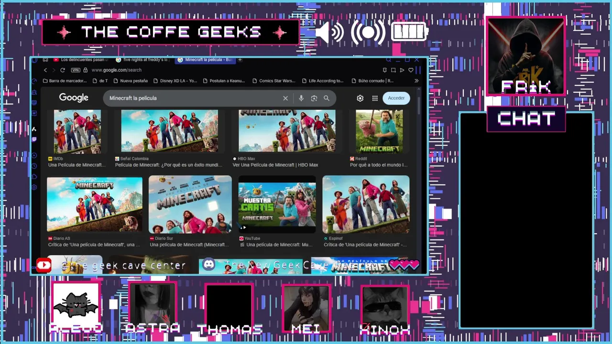The height and width of the screenshot is (344, 612).
Task: Open Twitch in the browser sidebar
Action: coord(34,140)
